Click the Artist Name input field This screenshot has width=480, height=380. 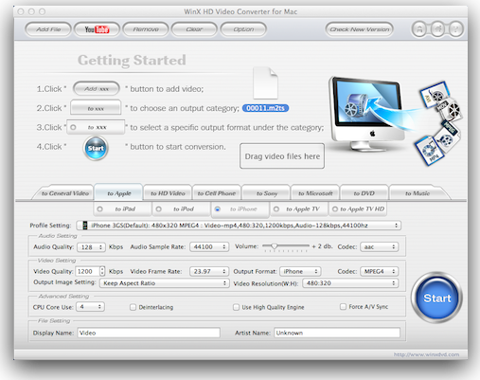337,333
